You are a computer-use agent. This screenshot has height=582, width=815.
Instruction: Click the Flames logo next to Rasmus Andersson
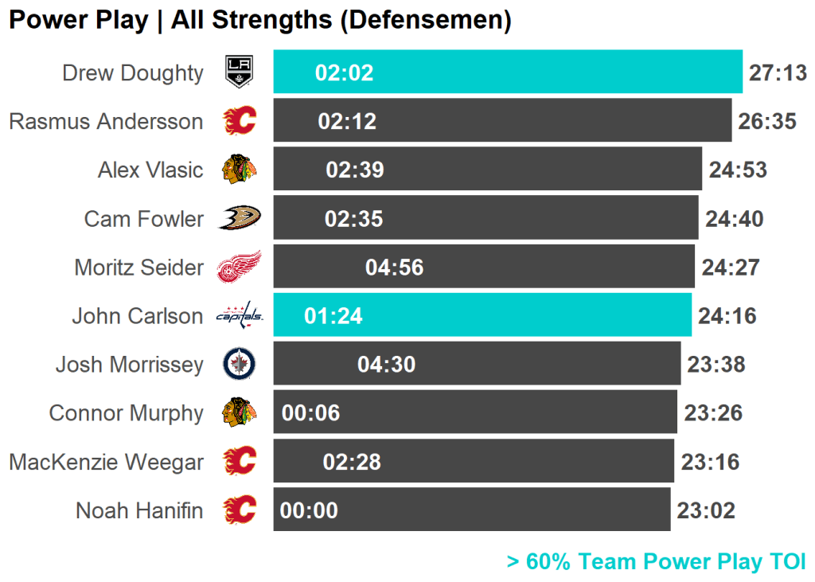[239, 121]
